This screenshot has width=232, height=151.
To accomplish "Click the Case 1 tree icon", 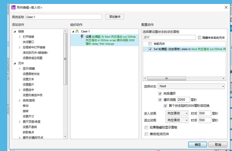I will (77, 31).
